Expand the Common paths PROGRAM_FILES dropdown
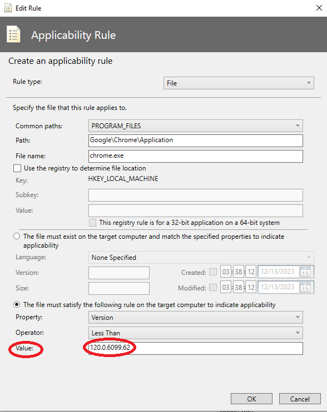Viewport: 327px width, 412px height. [x=195, y=126]
